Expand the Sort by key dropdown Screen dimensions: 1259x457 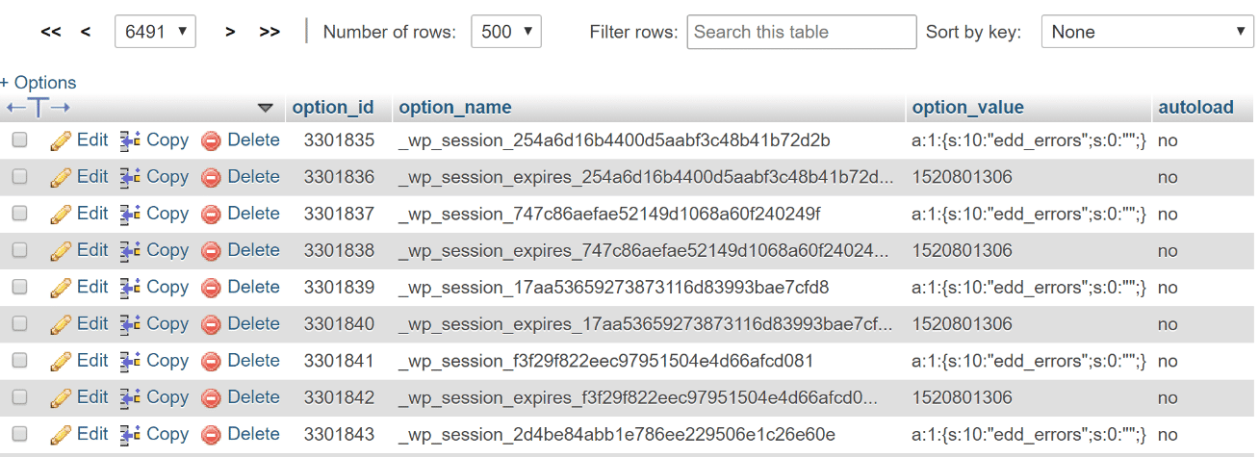[x=1147, y=32]
